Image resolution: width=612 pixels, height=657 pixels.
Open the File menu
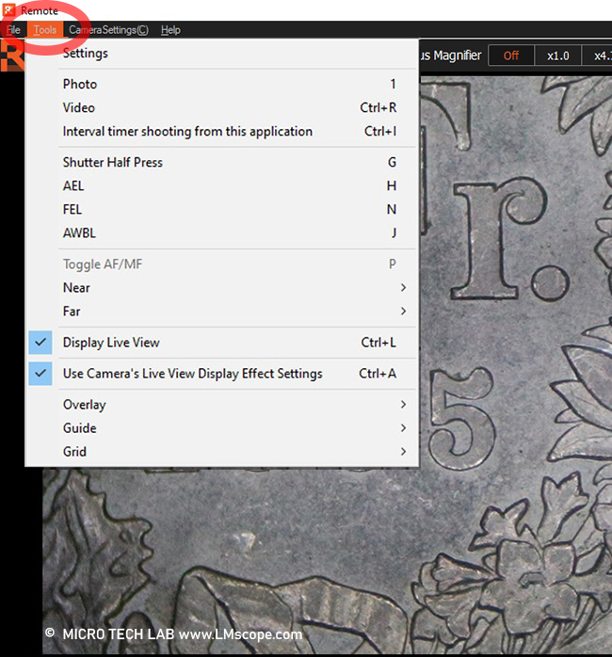[13, 30]
